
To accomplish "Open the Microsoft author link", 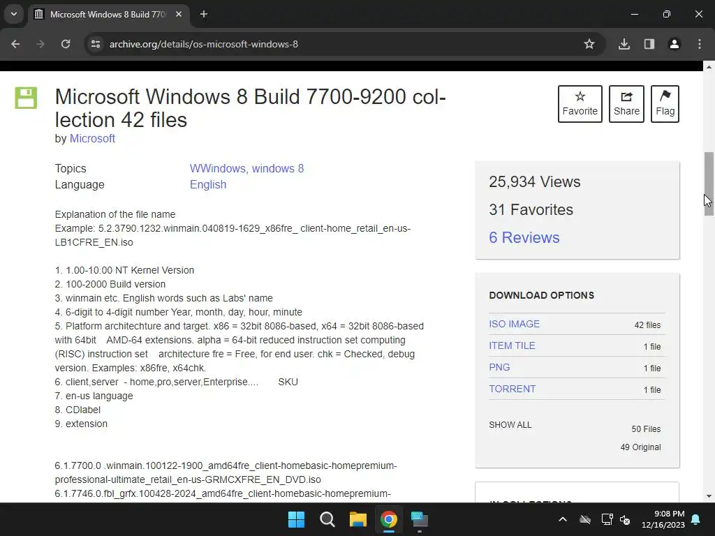I will click(x=92, y=139).
